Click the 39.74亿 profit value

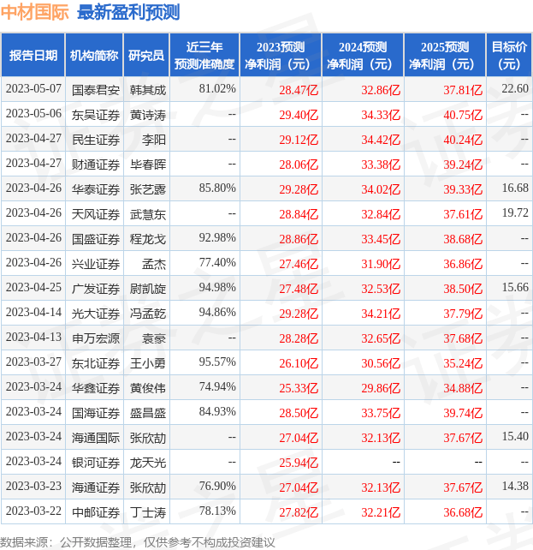pos(463,413)
